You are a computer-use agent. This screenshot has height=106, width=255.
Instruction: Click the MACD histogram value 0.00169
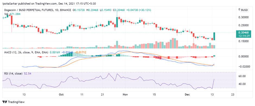click(x=55, y=53)
